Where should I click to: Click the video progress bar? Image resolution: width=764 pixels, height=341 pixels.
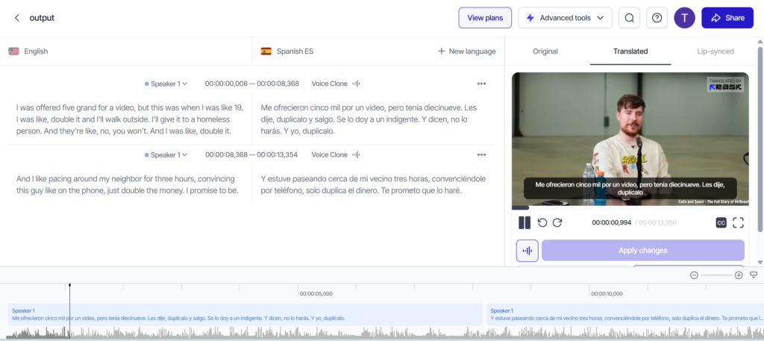[x=630, y=208]
